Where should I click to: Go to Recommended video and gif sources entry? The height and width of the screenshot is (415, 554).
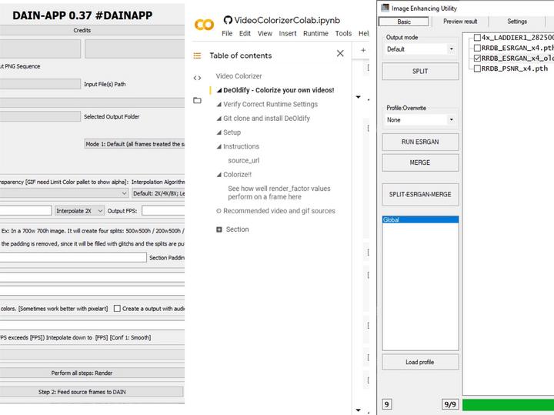(x=279, y=211)
